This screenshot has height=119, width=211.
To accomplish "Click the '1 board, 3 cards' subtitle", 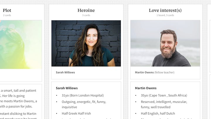I will click(165, 15).
